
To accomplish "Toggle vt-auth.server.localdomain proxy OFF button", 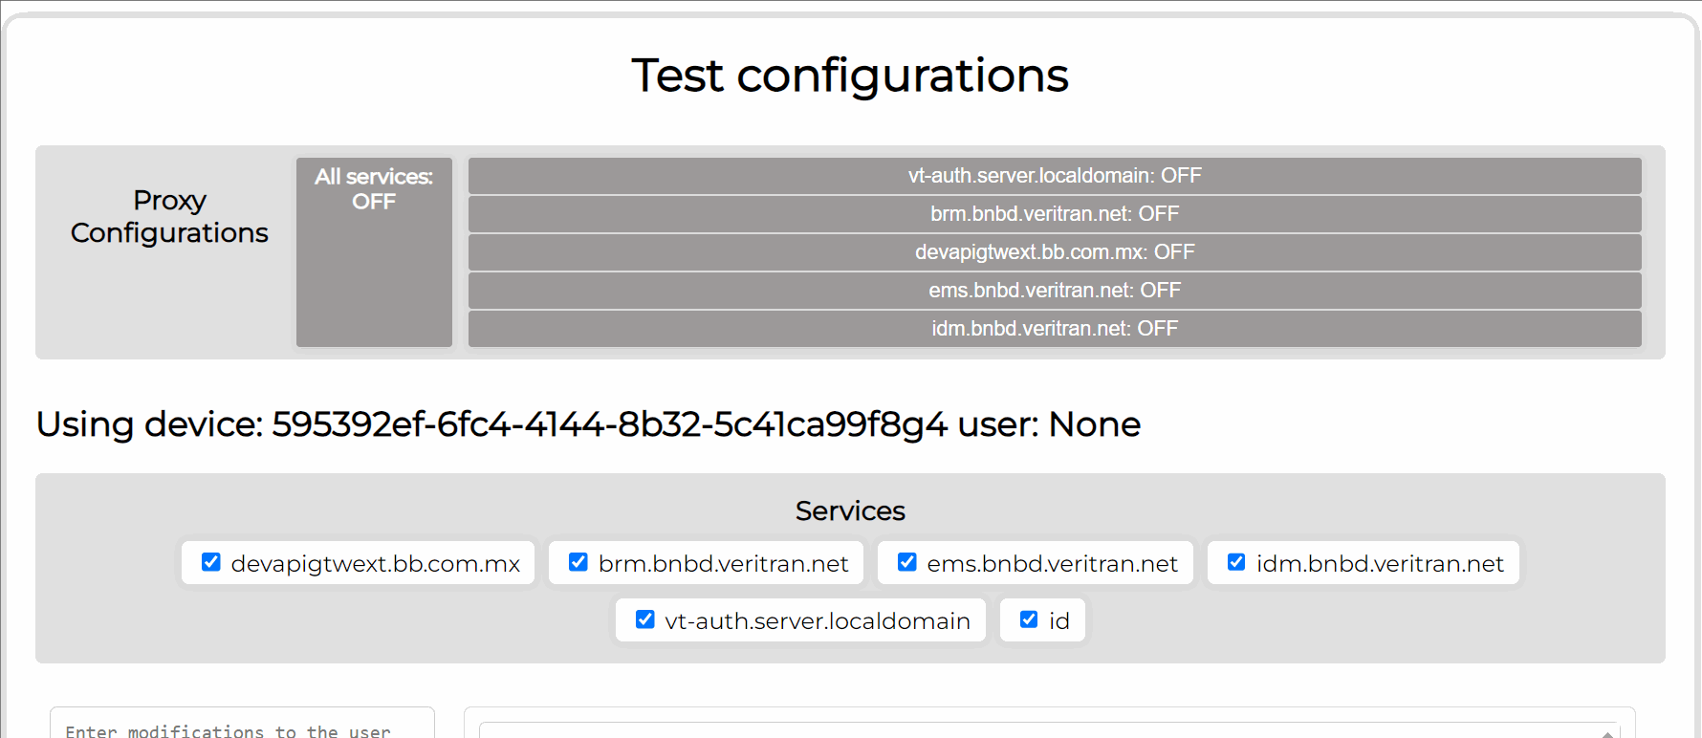I will (x=1054, y=176).
